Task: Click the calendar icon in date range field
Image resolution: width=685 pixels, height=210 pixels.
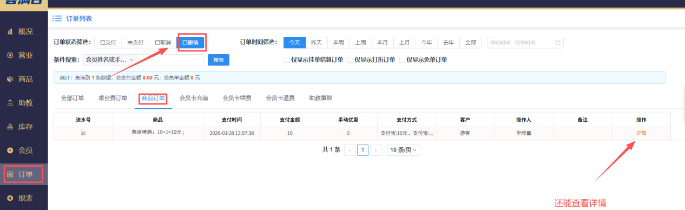Action: [x=558, y=42]
